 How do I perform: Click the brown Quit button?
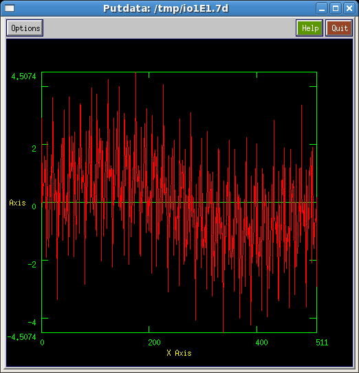tap(339, 28)
